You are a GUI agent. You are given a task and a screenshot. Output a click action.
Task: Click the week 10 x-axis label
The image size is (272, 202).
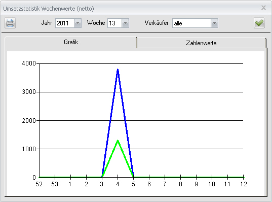click(x=212, y=184)
